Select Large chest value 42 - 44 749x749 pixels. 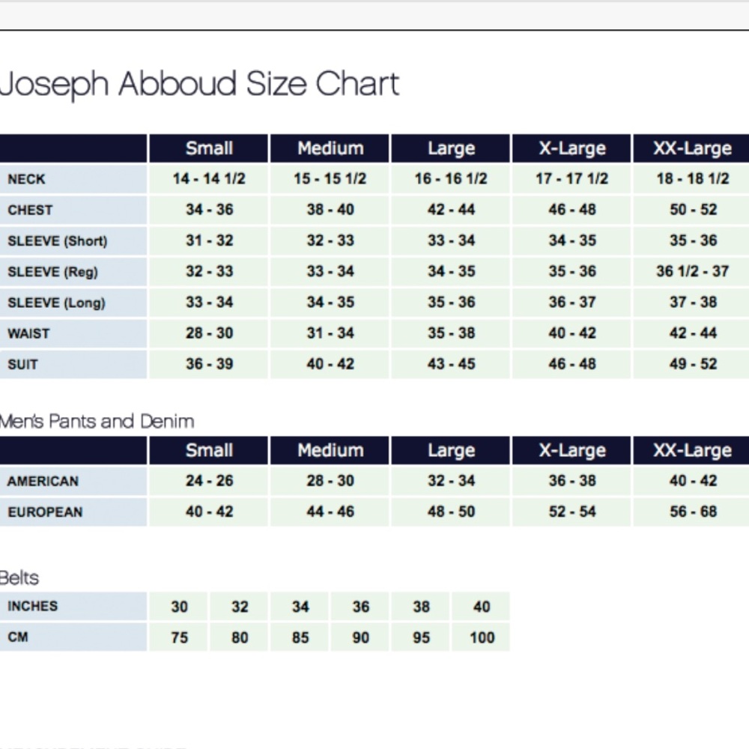point(452,210)
